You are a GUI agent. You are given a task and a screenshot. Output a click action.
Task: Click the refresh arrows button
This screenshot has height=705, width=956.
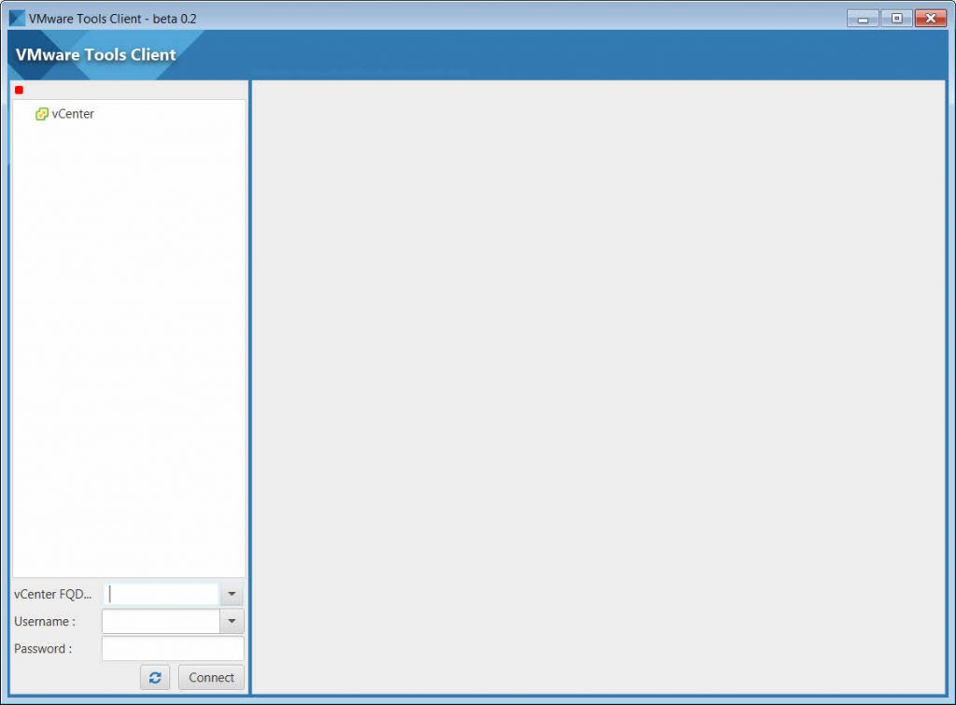point(155,678)
